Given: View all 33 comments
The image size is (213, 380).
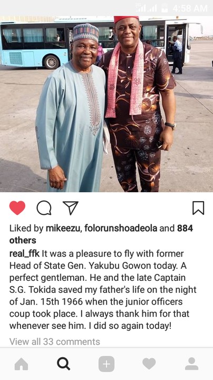Looking at the screenshot, I should pos(55,341).
